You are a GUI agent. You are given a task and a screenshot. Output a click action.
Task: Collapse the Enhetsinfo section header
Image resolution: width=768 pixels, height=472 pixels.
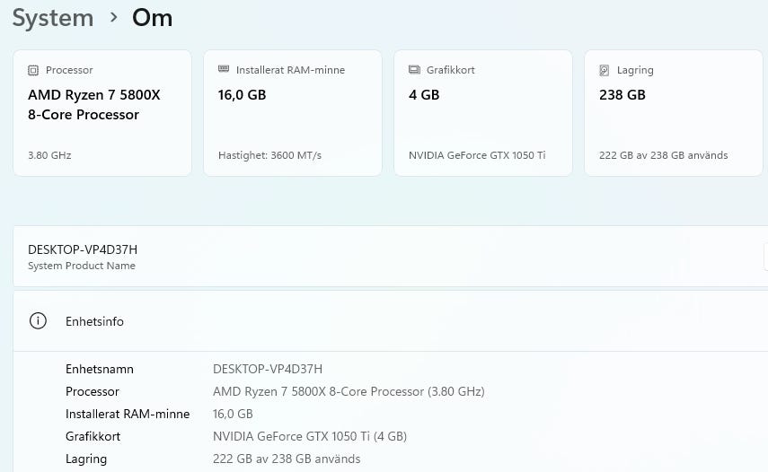390,321
